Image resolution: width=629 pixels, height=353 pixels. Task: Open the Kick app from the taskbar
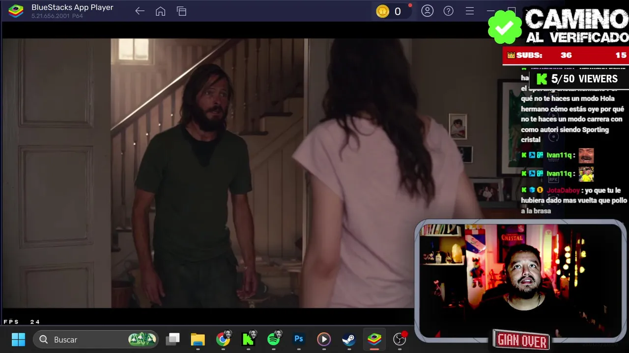[249, 339]
